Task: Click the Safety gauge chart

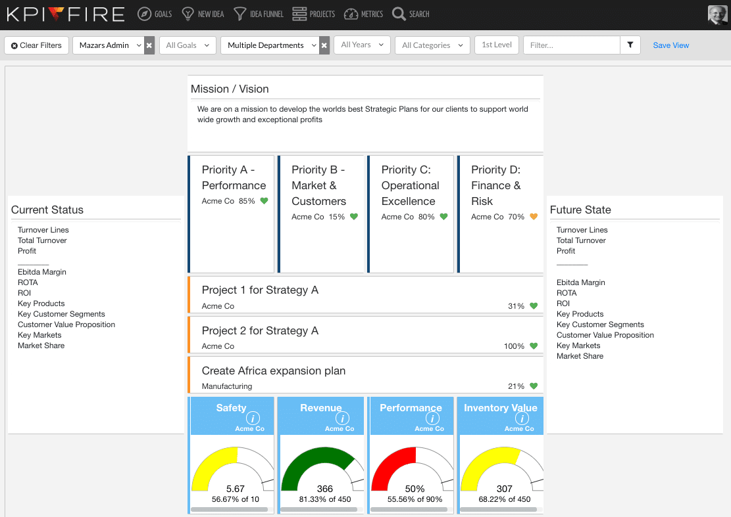Action: click(x=233, y=469)
